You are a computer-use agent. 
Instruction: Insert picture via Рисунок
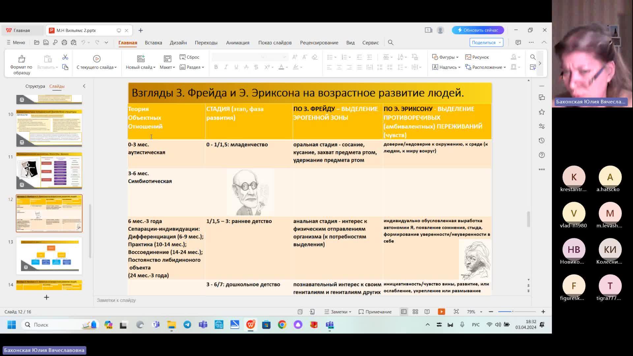[x=477, y=57]
